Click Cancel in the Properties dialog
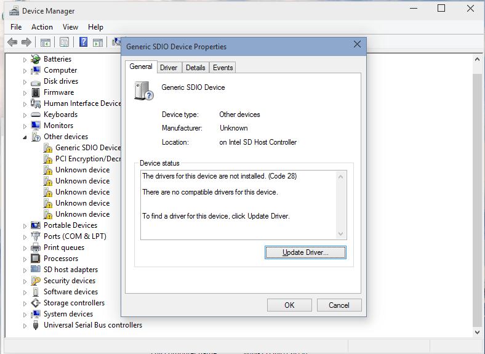This screenshot has width=485, height=354. pyautogui.click(x=339, y=305)
